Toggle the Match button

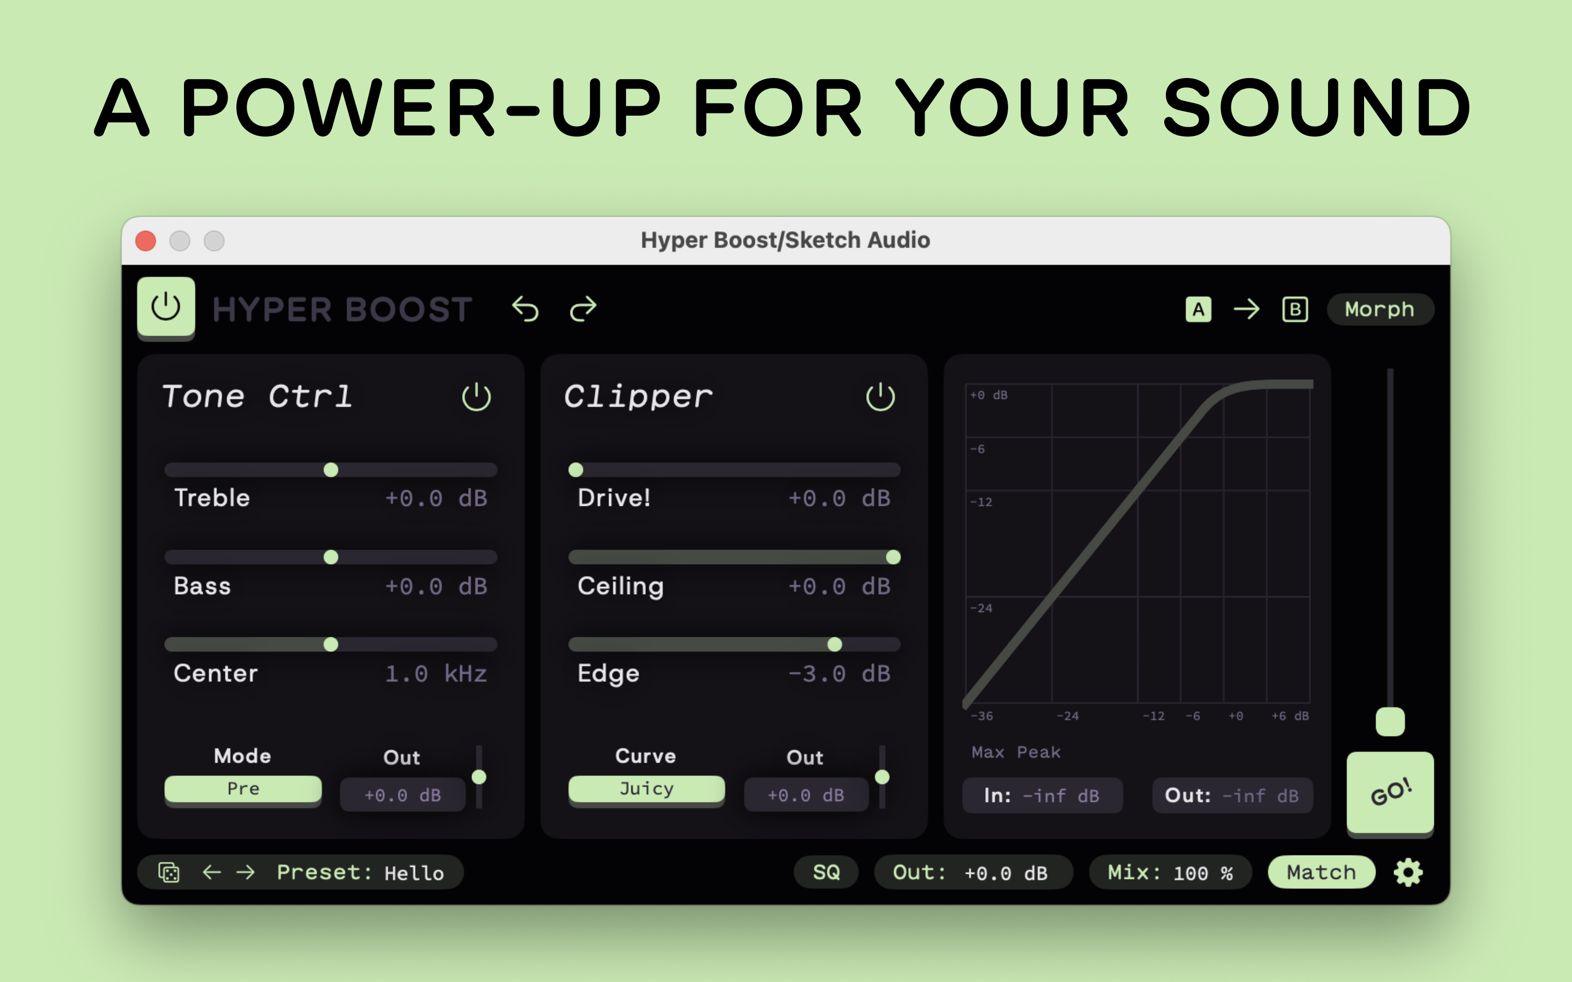[1321, 872]
